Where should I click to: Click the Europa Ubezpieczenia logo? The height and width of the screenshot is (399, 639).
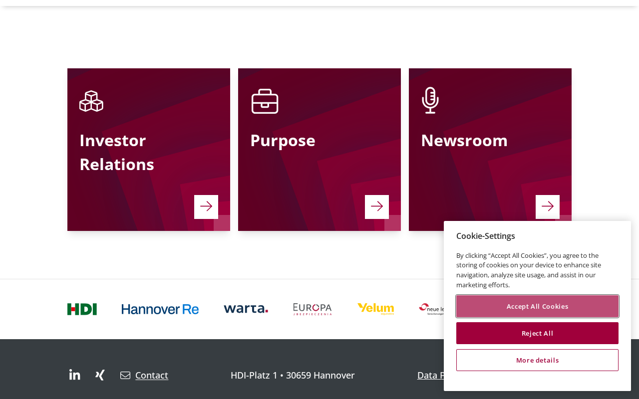(313, 309)
